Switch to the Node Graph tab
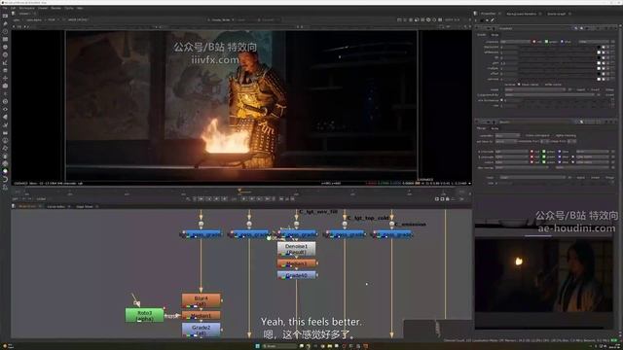Screen dimensions: 623x350 [x=27, y=206]
